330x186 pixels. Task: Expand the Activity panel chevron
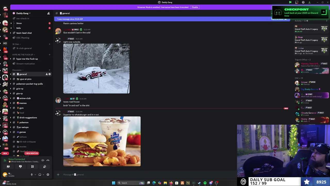pyautogui.click(x=327, y=21)
